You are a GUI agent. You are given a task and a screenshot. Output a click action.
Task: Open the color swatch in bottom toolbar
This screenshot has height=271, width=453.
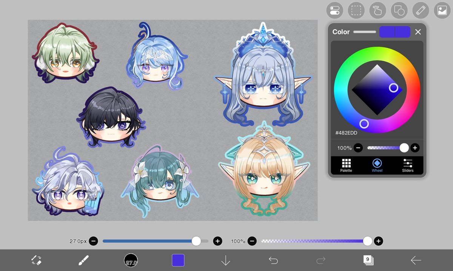click(x=178, y=260)
